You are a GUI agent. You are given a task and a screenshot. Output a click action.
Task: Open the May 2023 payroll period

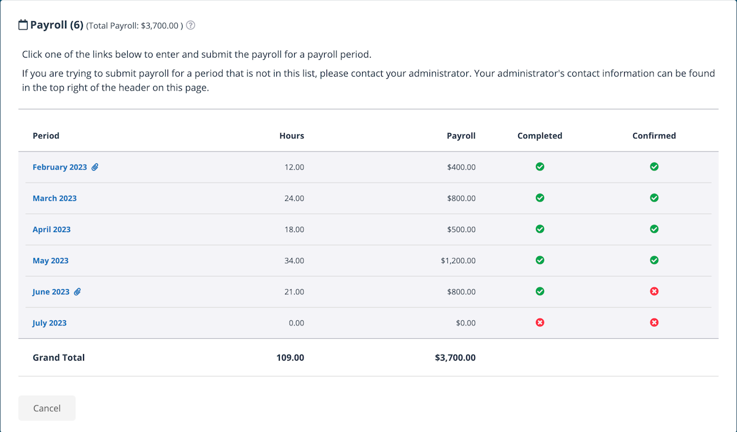pyautogui.click(x=51, y=261)
